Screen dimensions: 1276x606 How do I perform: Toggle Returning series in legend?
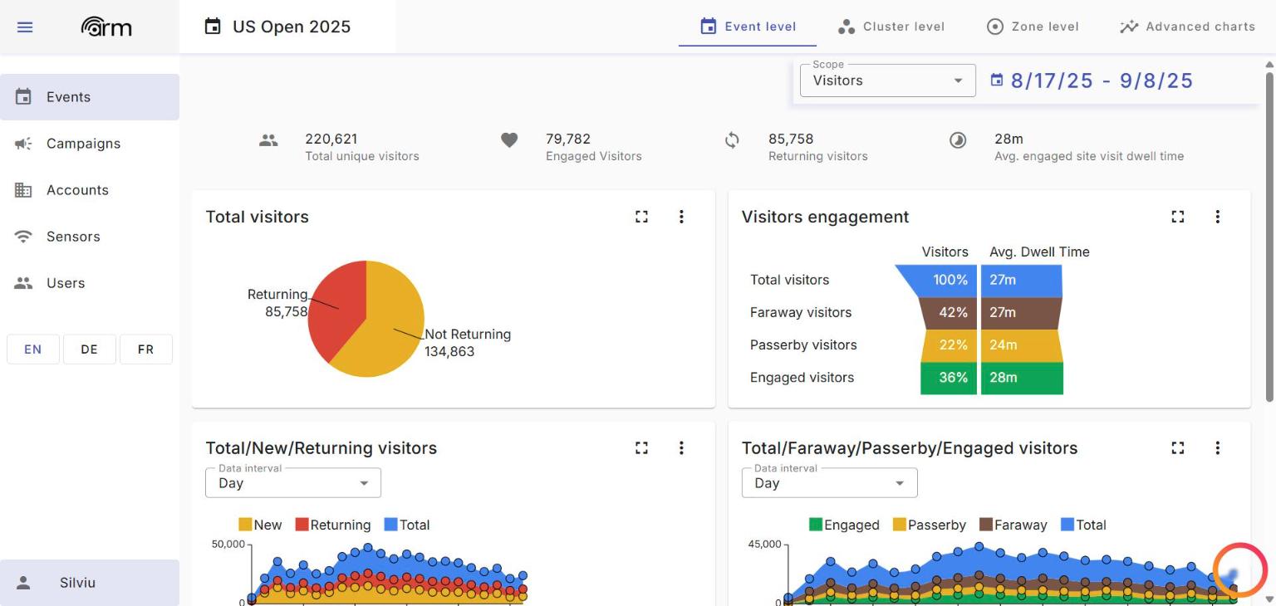coord(333,525)
